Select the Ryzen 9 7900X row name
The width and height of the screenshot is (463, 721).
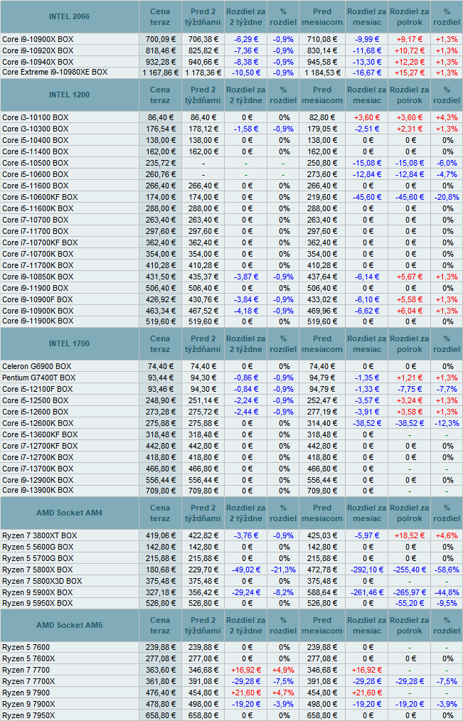[x=28, y=704]
